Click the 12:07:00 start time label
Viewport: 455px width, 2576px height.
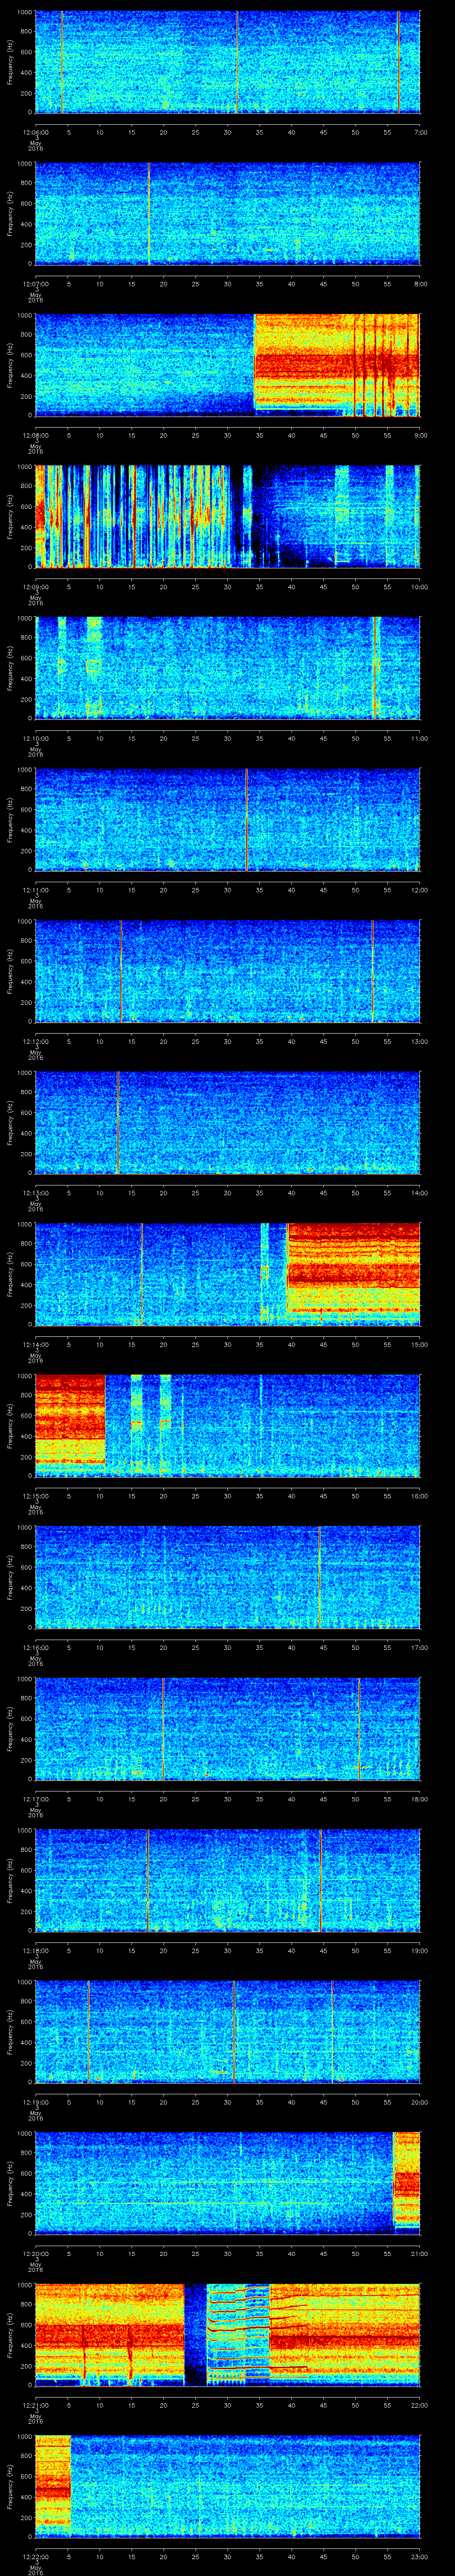[x=35, y=284]
